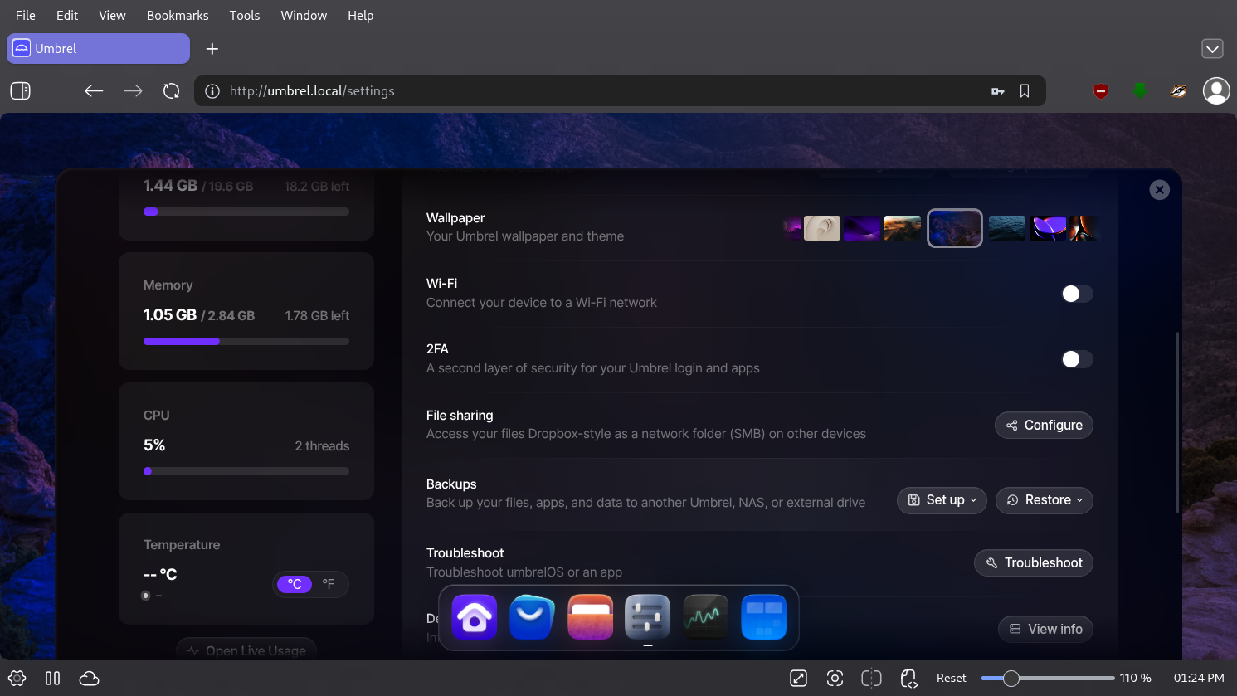This screenshot has width=1237, height=696.
Task: Open the View menu
Action: pos(112,15)
